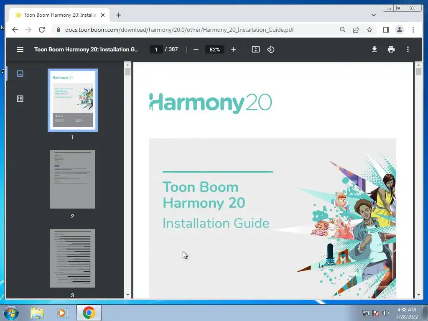
Task: Expand the tab search chevron
Action: pos(373,15)
